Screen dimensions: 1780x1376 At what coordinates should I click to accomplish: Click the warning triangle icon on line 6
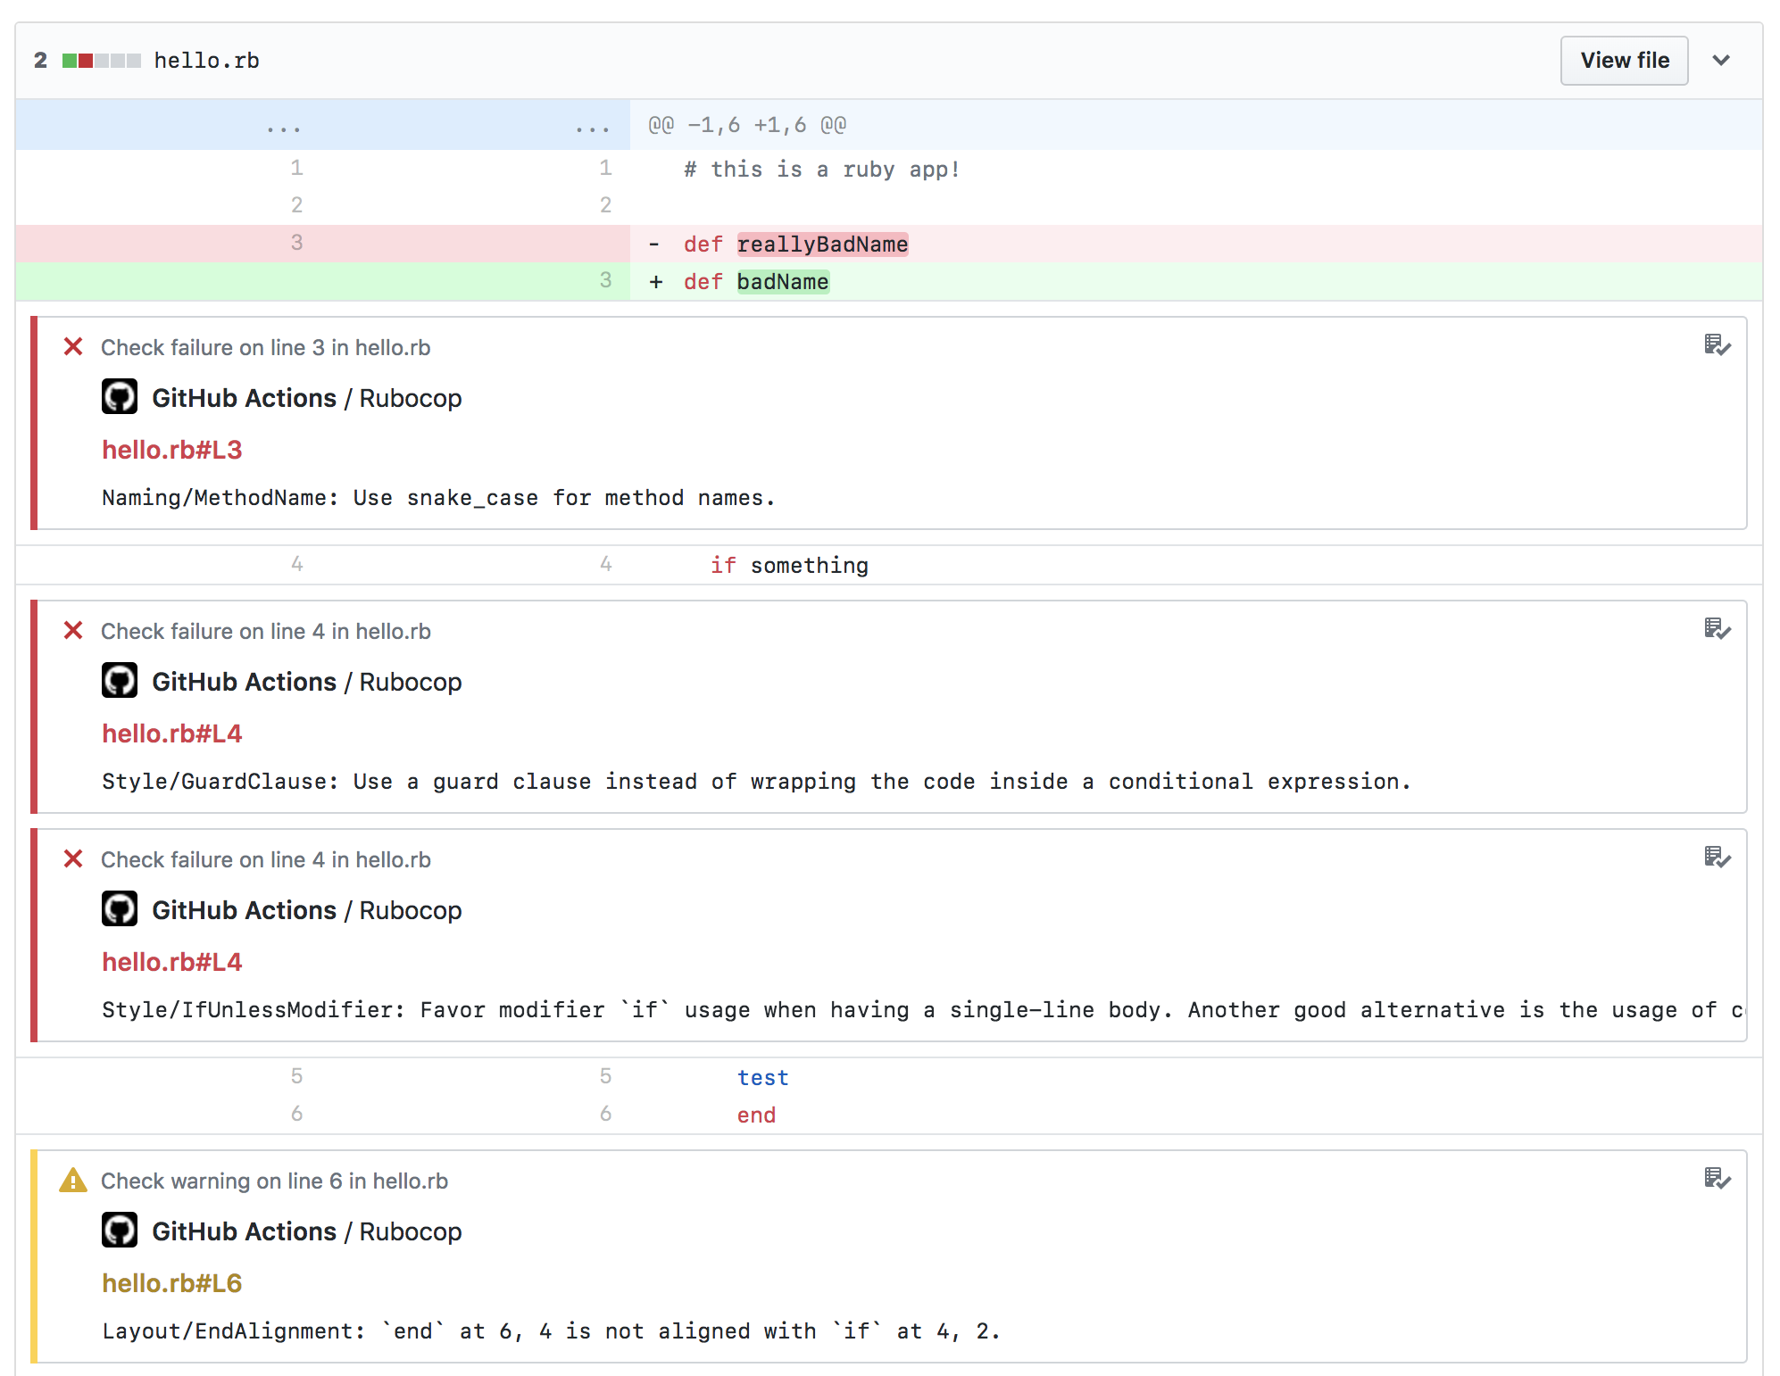71,1180
